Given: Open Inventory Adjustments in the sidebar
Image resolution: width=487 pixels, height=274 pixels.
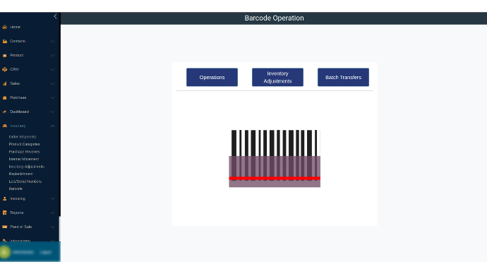Looking at the screenshot, I should [x=27, y=167].
